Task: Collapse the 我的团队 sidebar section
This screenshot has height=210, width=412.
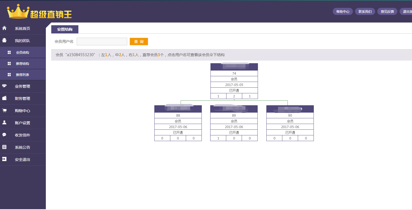Action: [x=23, y=41]
